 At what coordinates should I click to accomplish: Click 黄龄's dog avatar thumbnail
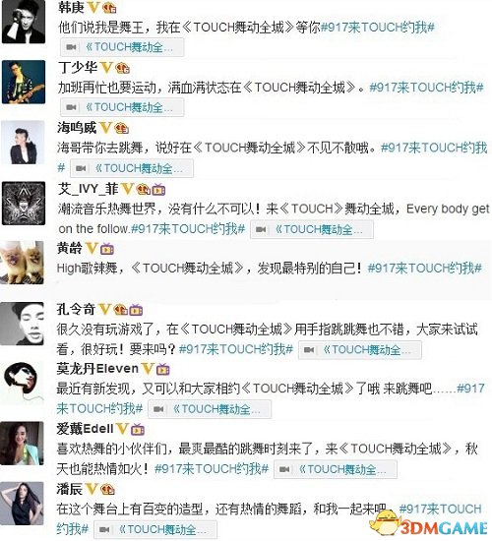point(22,263)
